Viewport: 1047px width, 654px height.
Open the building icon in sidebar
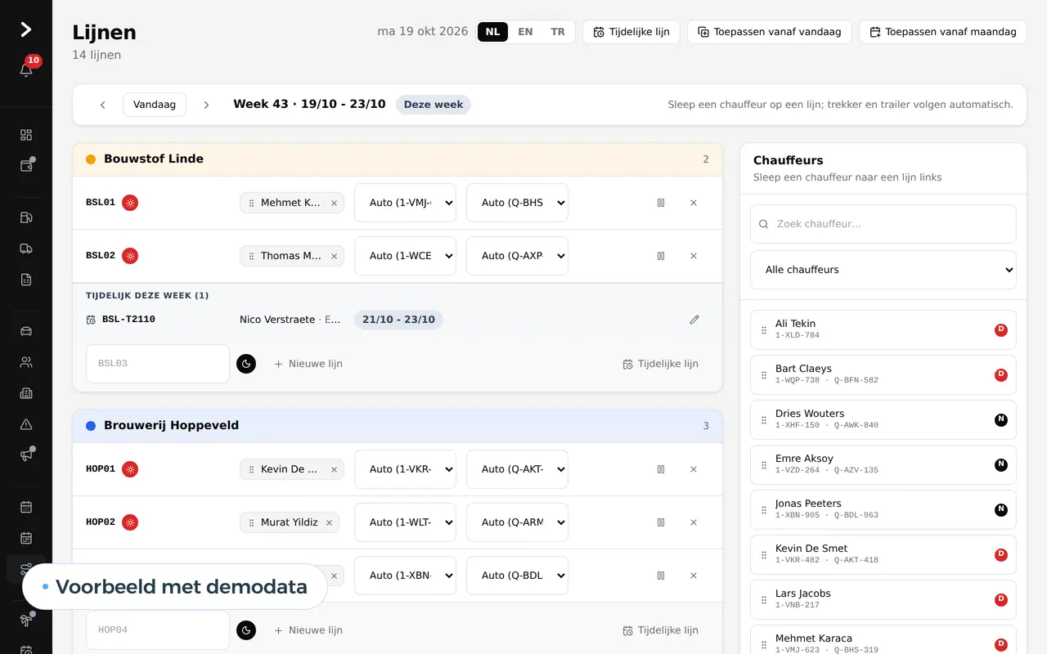(x=26, y=393)
